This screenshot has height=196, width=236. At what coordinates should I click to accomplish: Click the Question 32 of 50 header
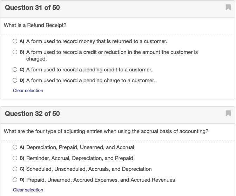(x=32, y=113)
